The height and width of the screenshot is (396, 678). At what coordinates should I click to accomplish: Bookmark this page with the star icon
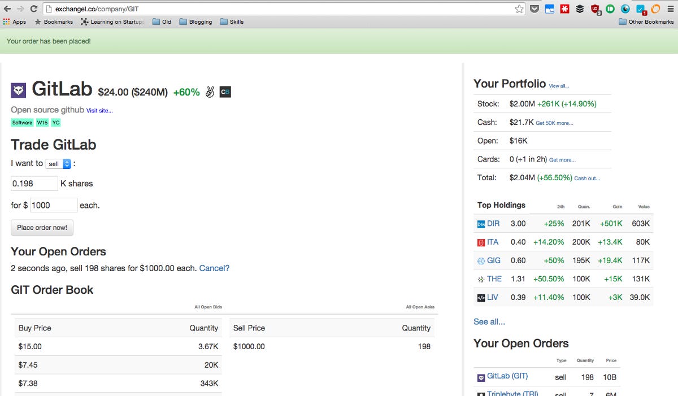pos(519,8)
